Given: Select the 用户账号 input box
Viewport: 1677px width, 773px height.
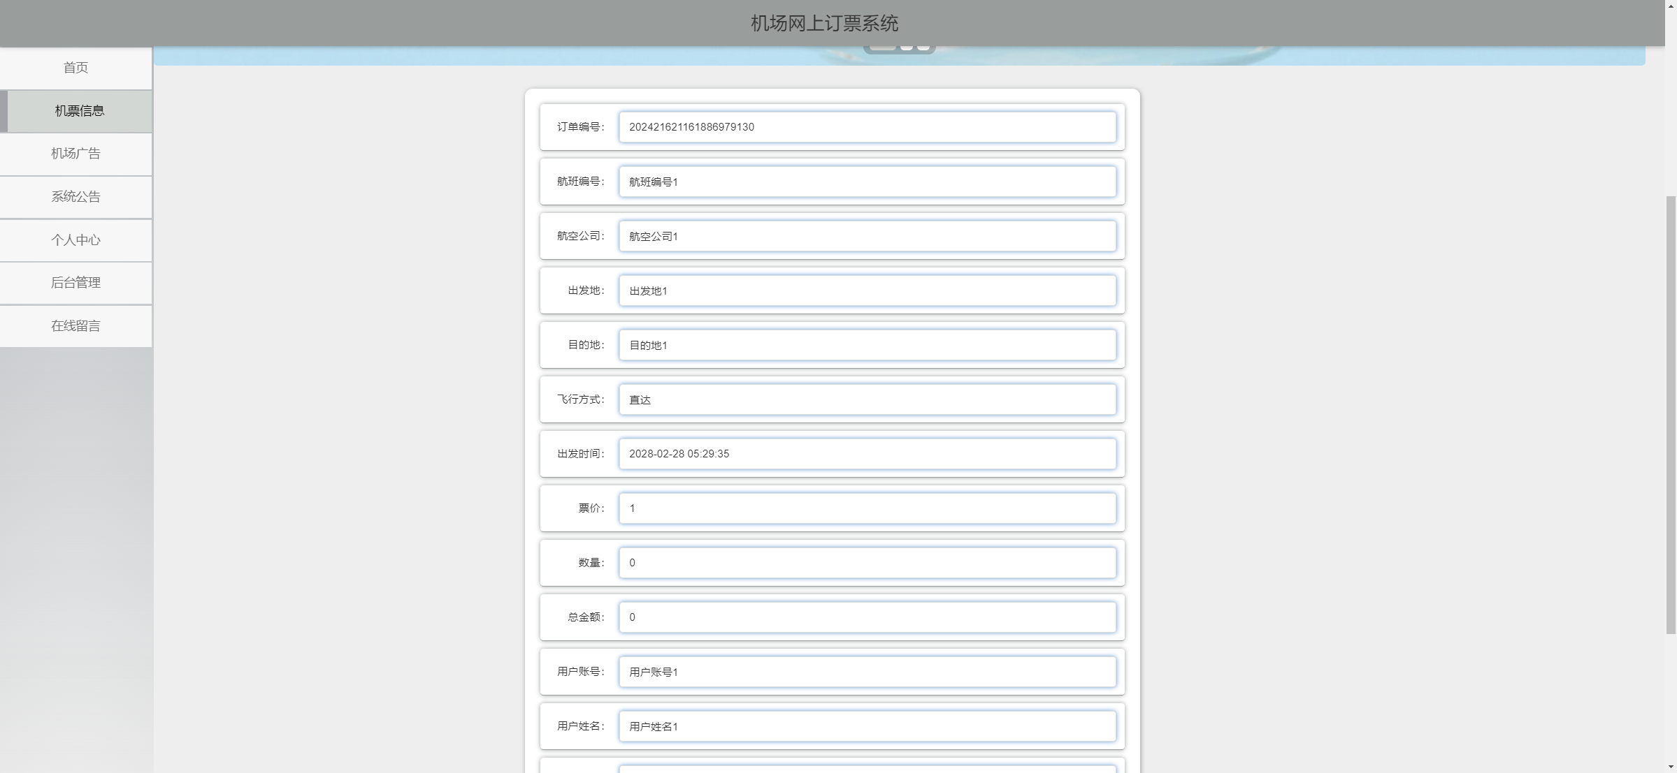Looking at the screenshot, I should pos(867,672).
